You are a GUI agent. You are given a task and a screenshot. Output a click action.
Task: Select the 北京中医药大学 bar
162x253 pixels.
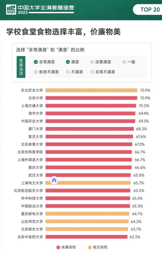coord(86,237)
